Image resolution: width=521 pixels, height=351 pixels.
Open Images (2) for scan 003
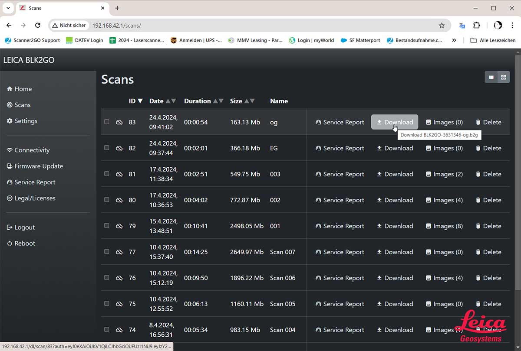[444, 174]
